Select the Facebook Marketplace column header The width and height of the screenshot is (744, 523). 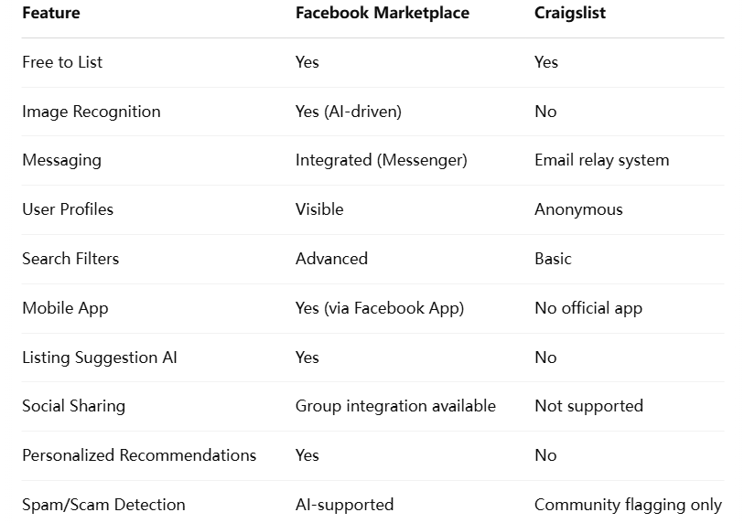(x=382, y=13)
